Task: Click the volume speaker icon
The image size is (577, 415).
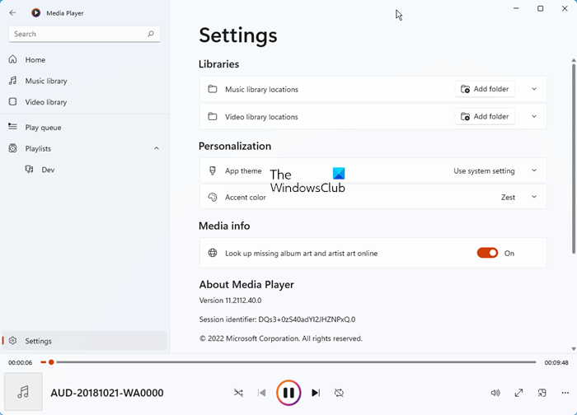Action: 495,394
